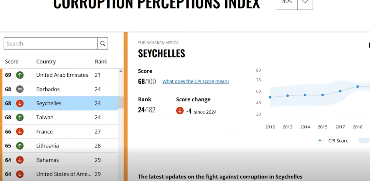Image resolution: width=370 pixels, height=181 pixels.
Task: Click the Country column header
Action: pos(46,62)
